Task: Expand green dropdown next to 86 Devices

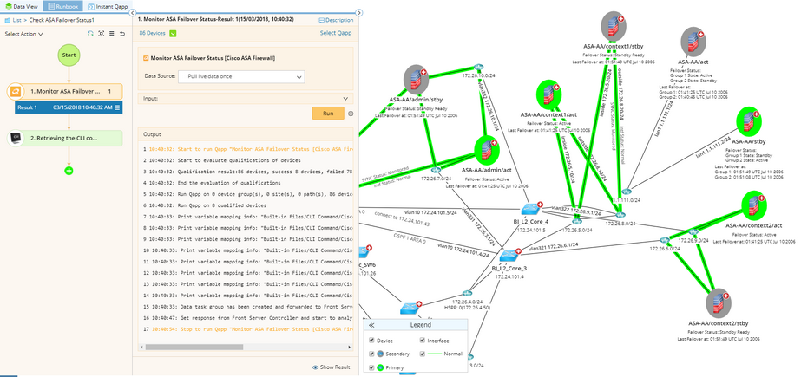Action: pos(173,34)
